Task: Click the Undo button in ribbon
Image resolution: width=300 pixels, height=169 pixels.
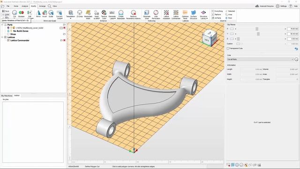Action: point(6,15)
